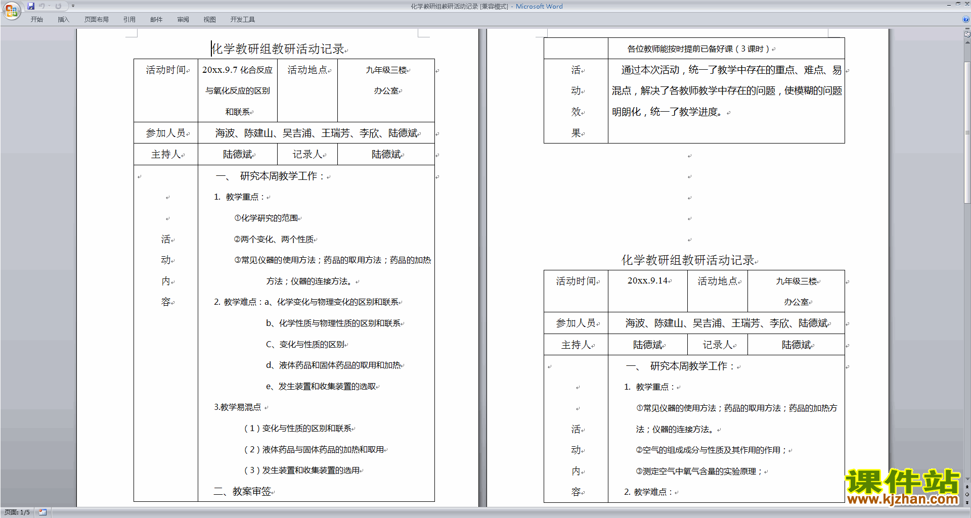This screenshot has height=518, width=971.
Task: Click the line ①化学研究的范围
Action: pyautogui.click(x=266, y=218)
